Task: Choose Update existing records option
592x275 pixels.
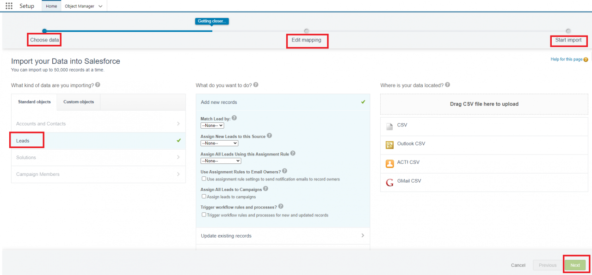Action: click(283, 236)
